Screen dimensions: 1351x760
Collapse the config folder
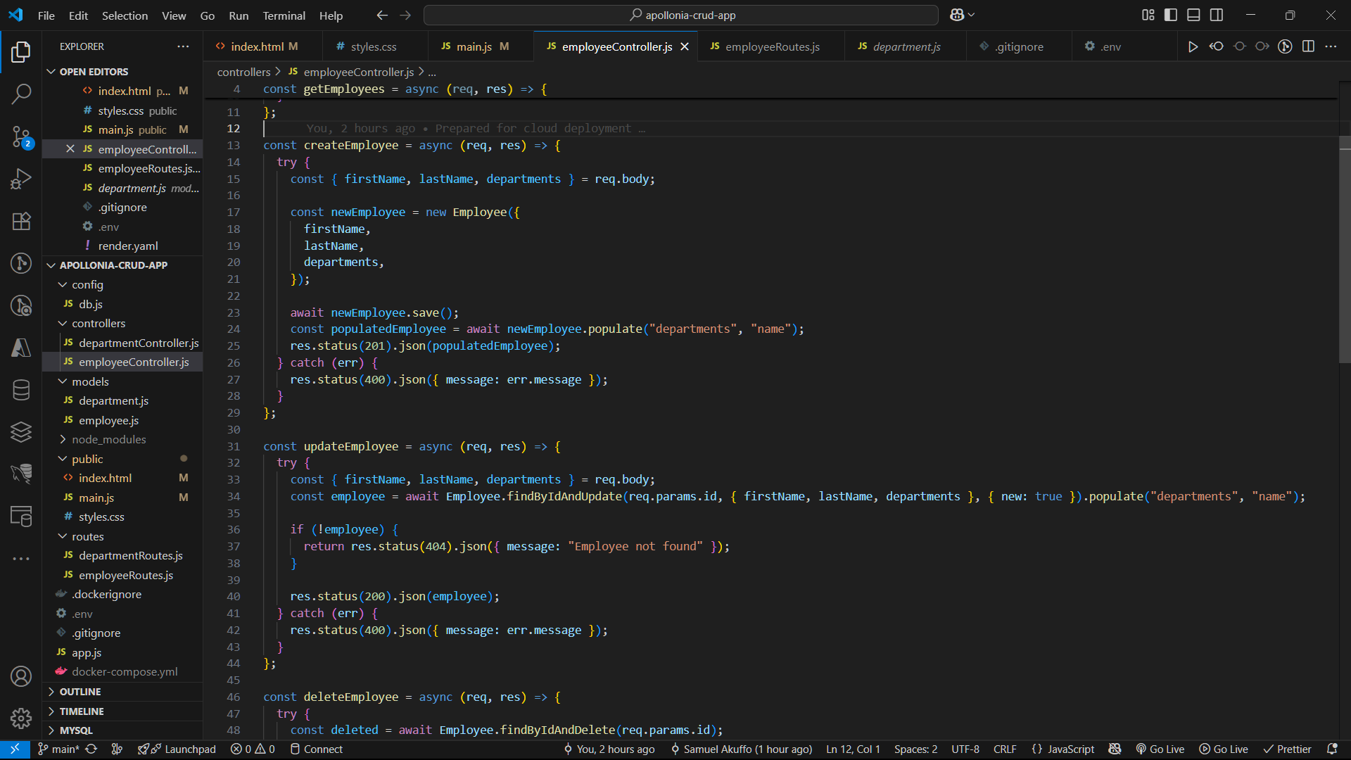(x=122, y=285)
